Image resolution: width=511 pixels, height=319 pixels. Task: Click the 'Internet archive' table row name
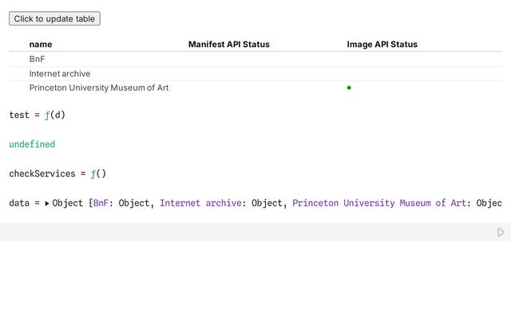(60, 73)
